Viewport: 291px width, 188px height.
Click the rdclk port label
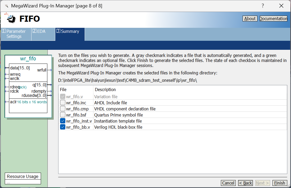[15, 91]
